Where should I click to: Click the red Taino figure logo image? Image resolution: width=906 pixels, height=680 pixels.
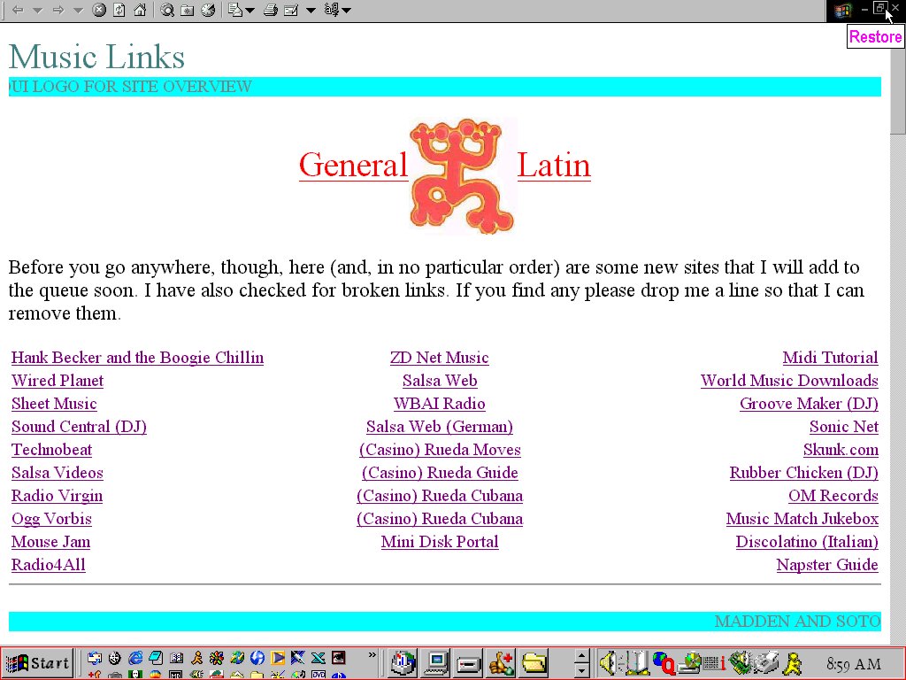(462, 176)
